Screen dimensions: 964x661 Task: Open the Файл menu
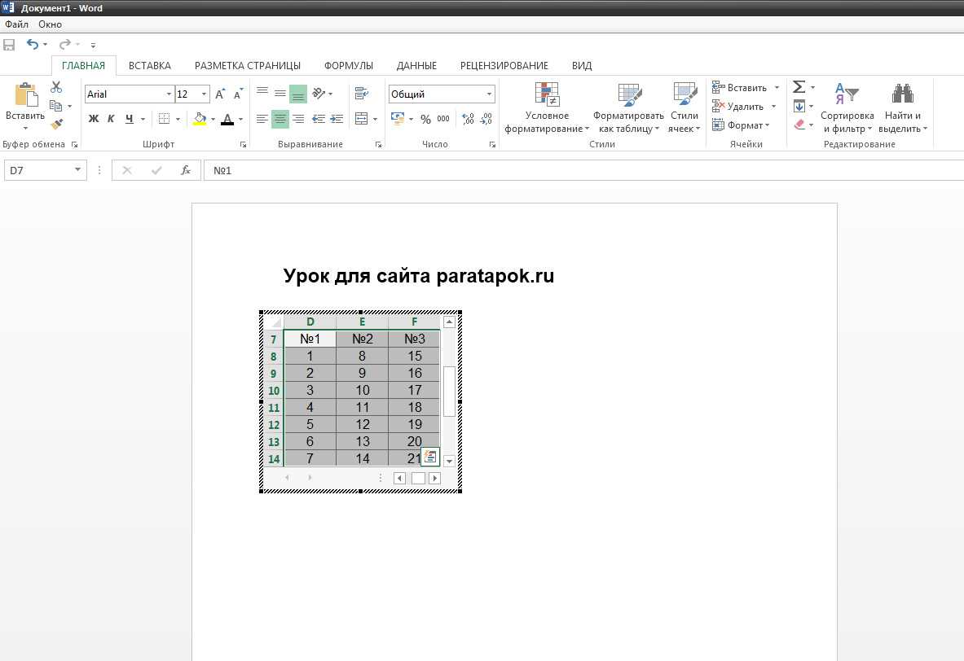click(16, 24)
